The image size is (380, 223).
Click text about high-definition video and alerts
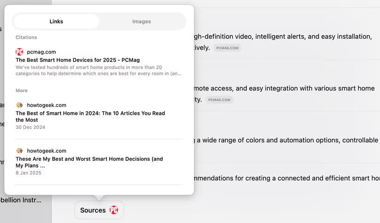[282, 36]
